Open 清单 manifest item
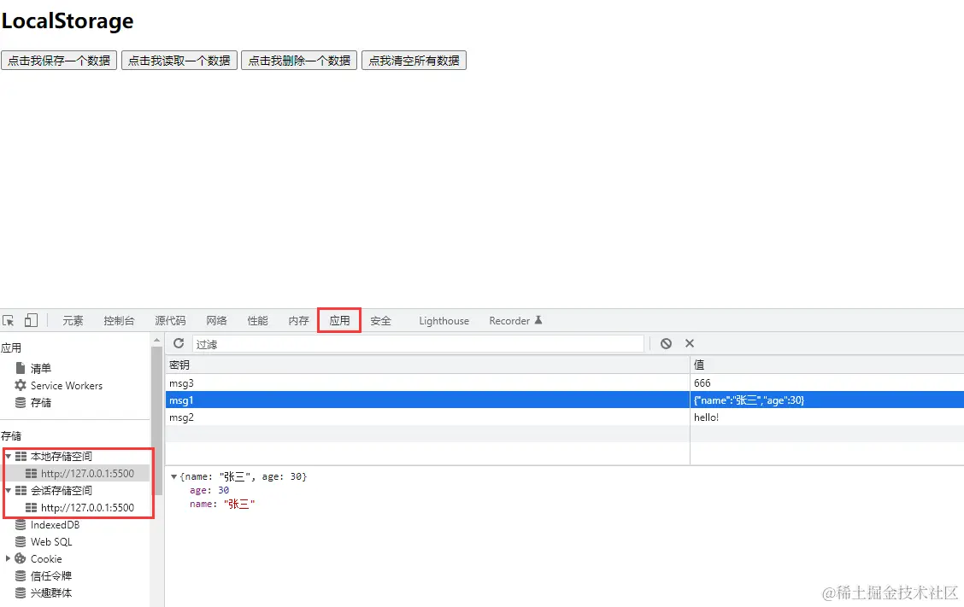Screen dimensions: 964x607 click(40, 368)
